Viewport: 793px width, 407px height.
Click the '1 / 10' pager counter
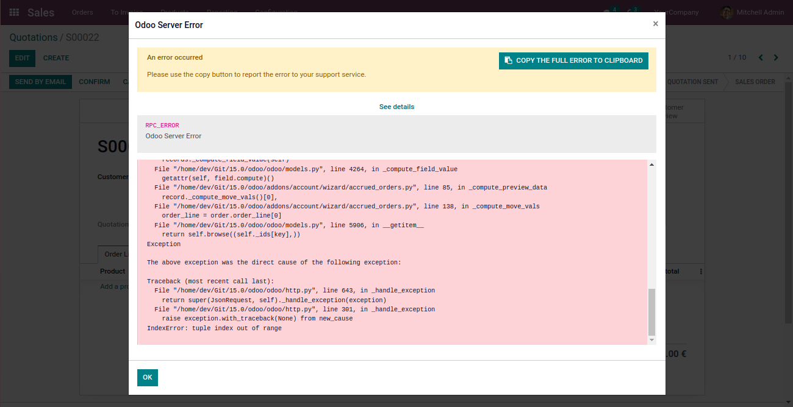pos(737,57)
